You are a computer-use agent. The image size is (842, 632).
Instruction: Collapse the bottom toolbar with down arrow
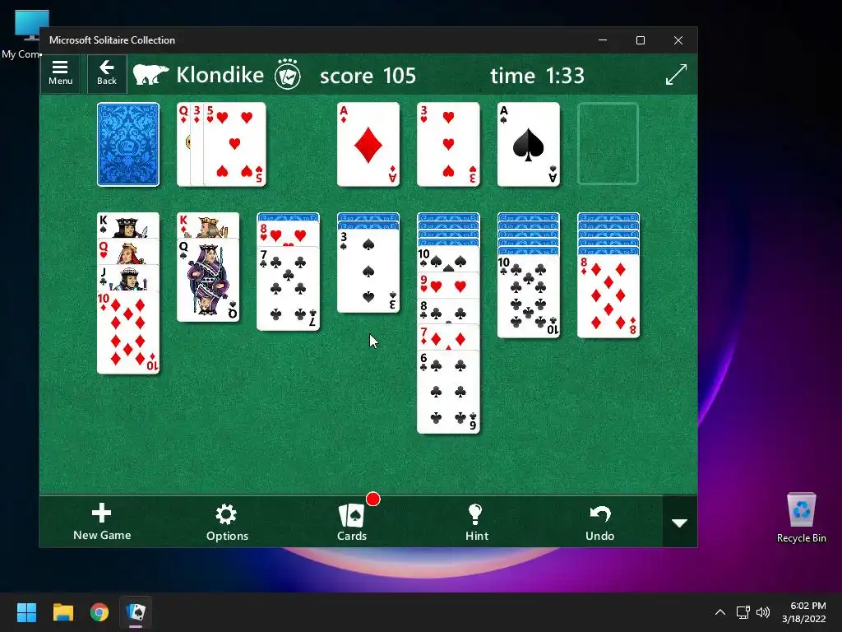[680, 523]
